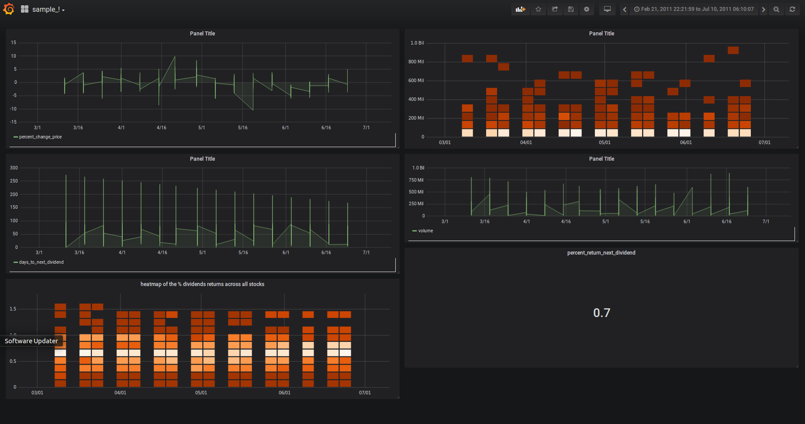Click the green color line of percent_change_price legend

[x=16, y=137]
